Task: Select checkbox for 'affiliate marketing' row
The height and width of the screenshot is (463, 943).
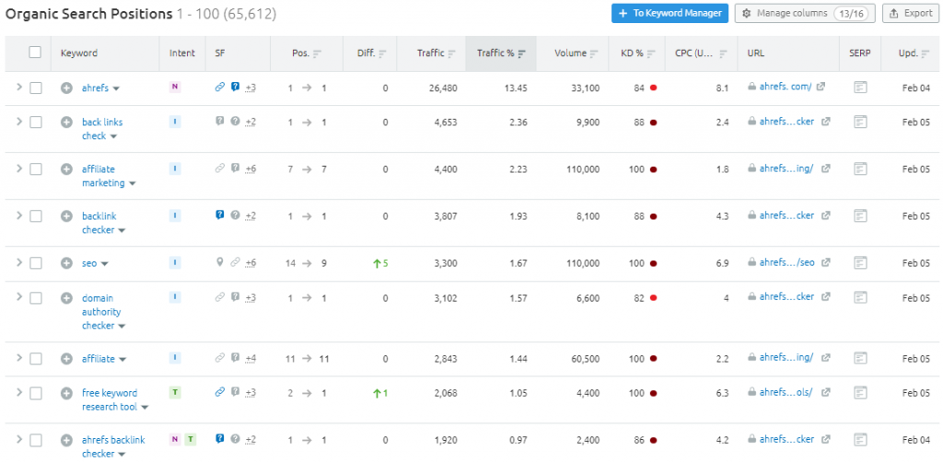Action: [36, 169]
